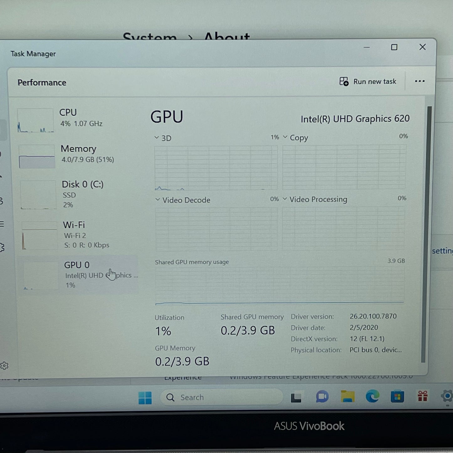Click driver version 26.20.100.7870
This screenshot has width=453, height=453.
pyautogui.click(x=373, y=316)
